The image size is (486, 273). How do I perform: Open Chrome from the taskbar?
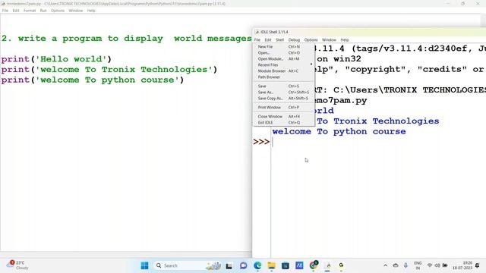(x=314, y=265)
